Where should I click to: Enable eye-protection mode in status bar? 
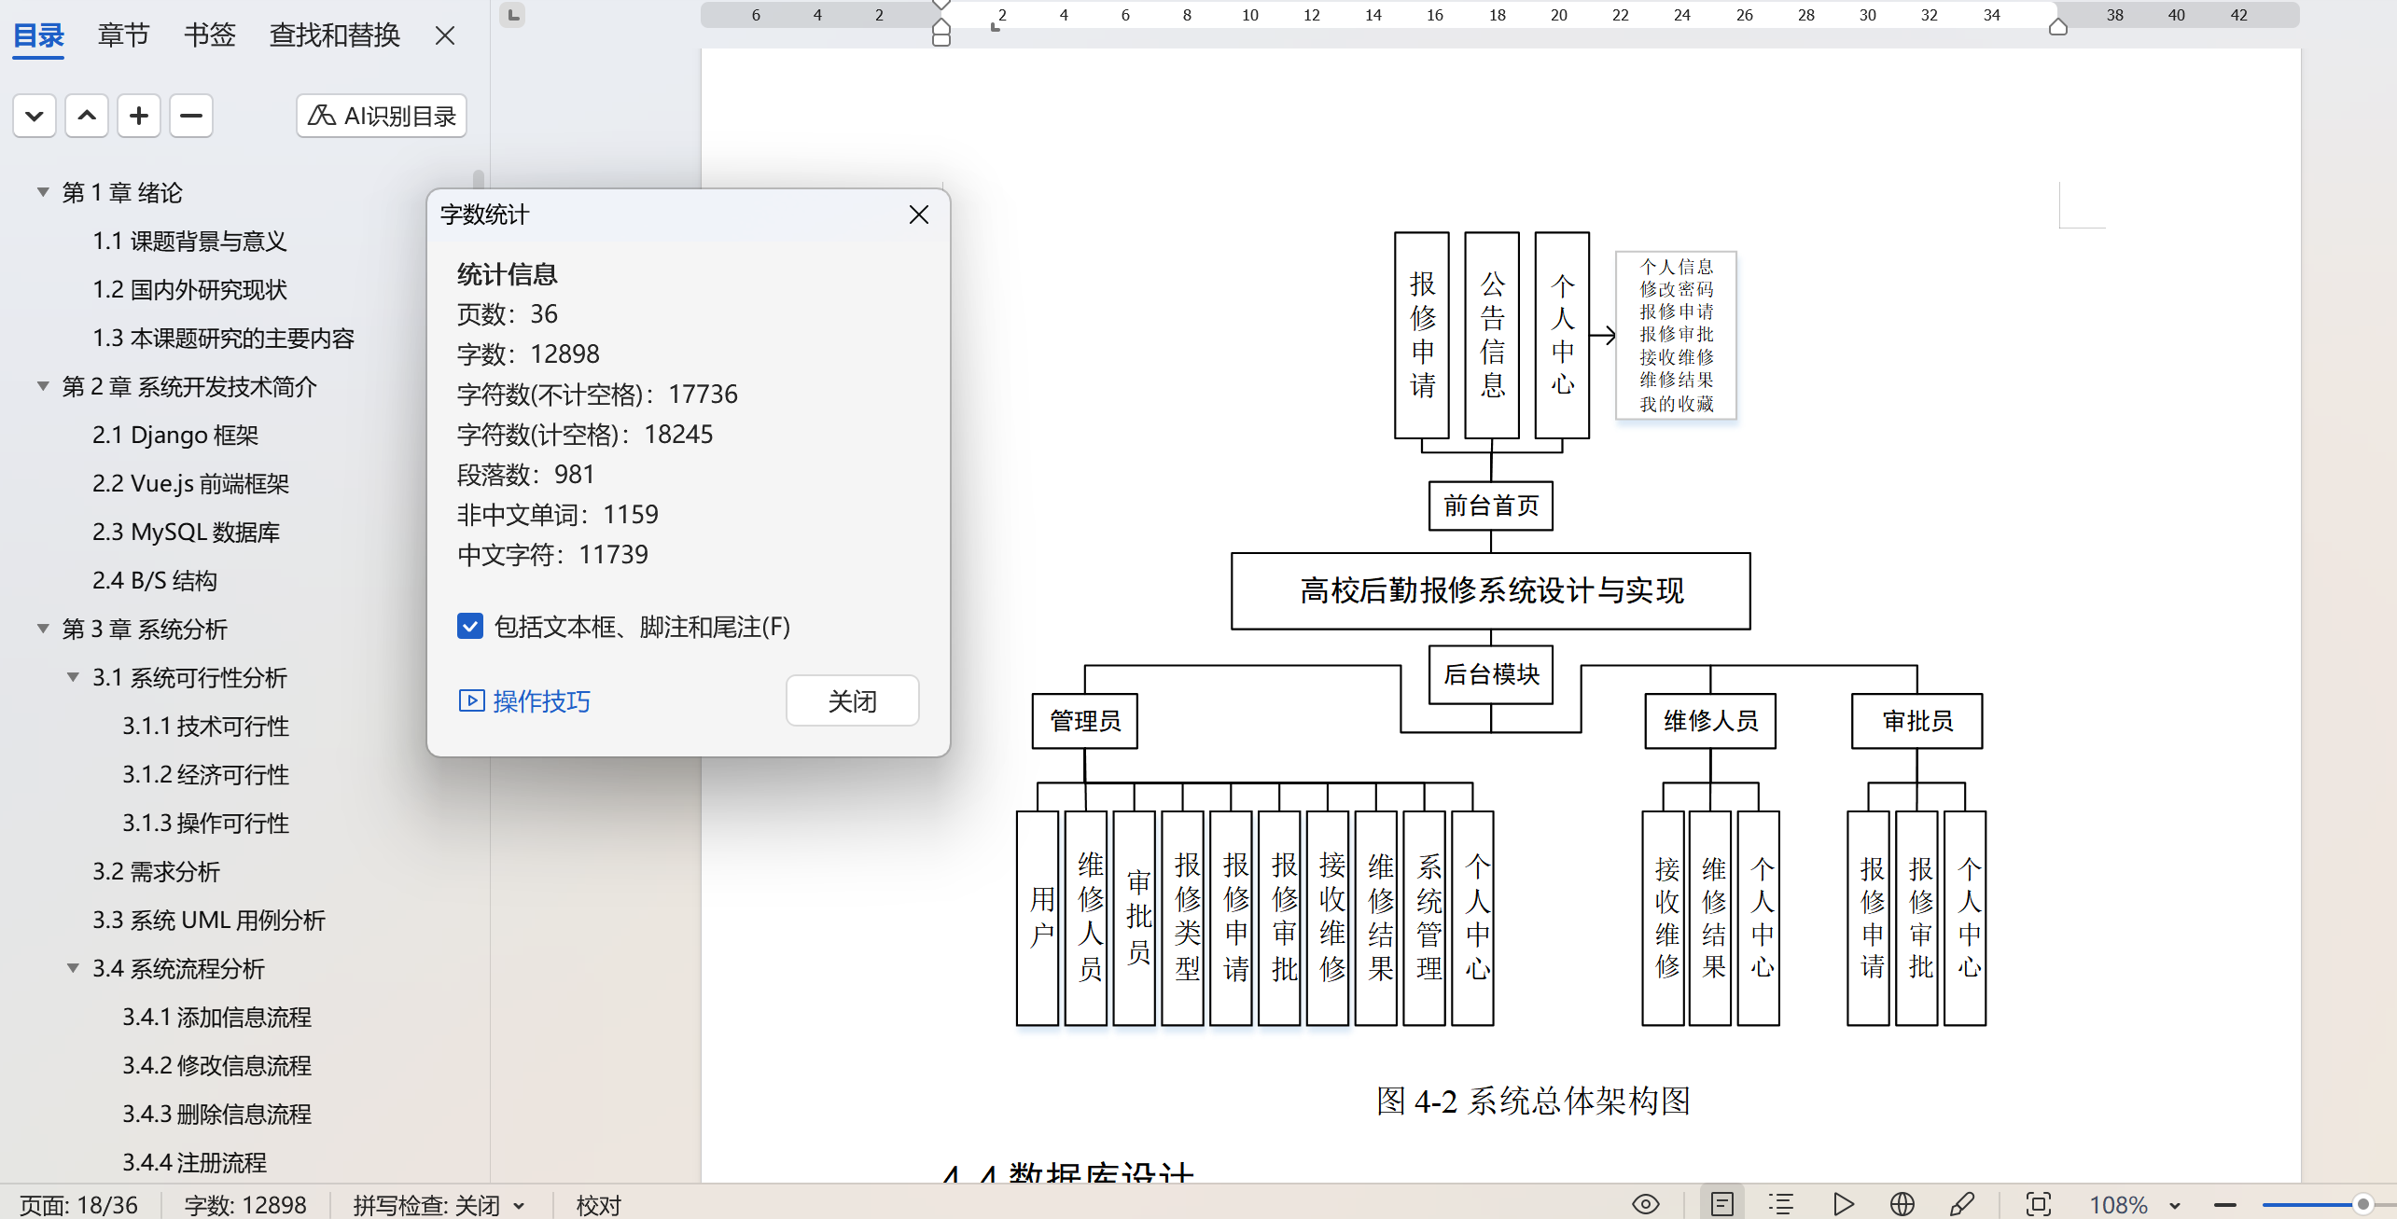coord(1645,1204)
